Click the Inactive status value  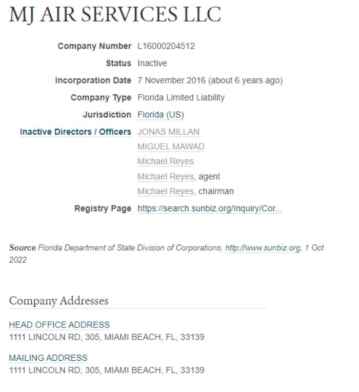click(x=152, y=64)
